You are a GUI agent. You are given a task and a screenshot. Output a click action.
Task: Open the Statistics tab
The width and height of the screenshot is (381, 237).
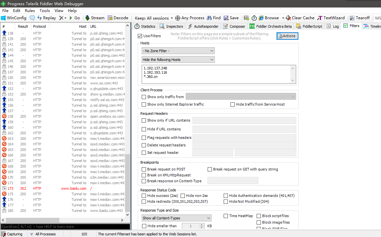[x=145, y=26]
